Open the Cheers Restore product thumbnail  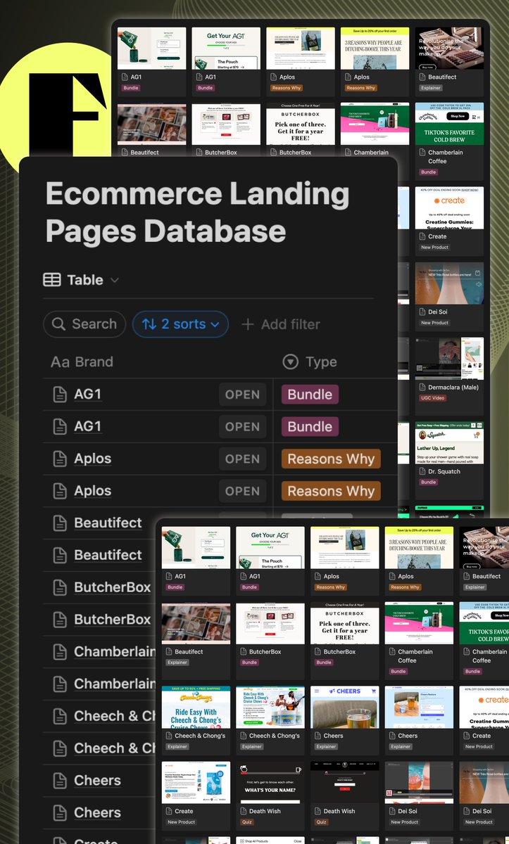419,707
